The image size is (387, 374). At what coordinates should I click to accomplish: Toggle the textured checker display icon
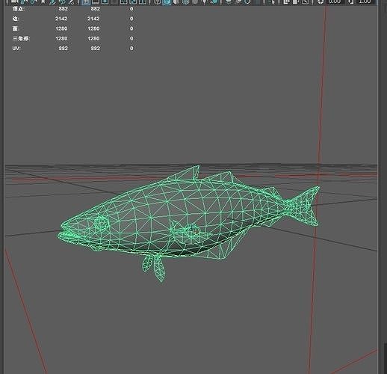(195, 2)
